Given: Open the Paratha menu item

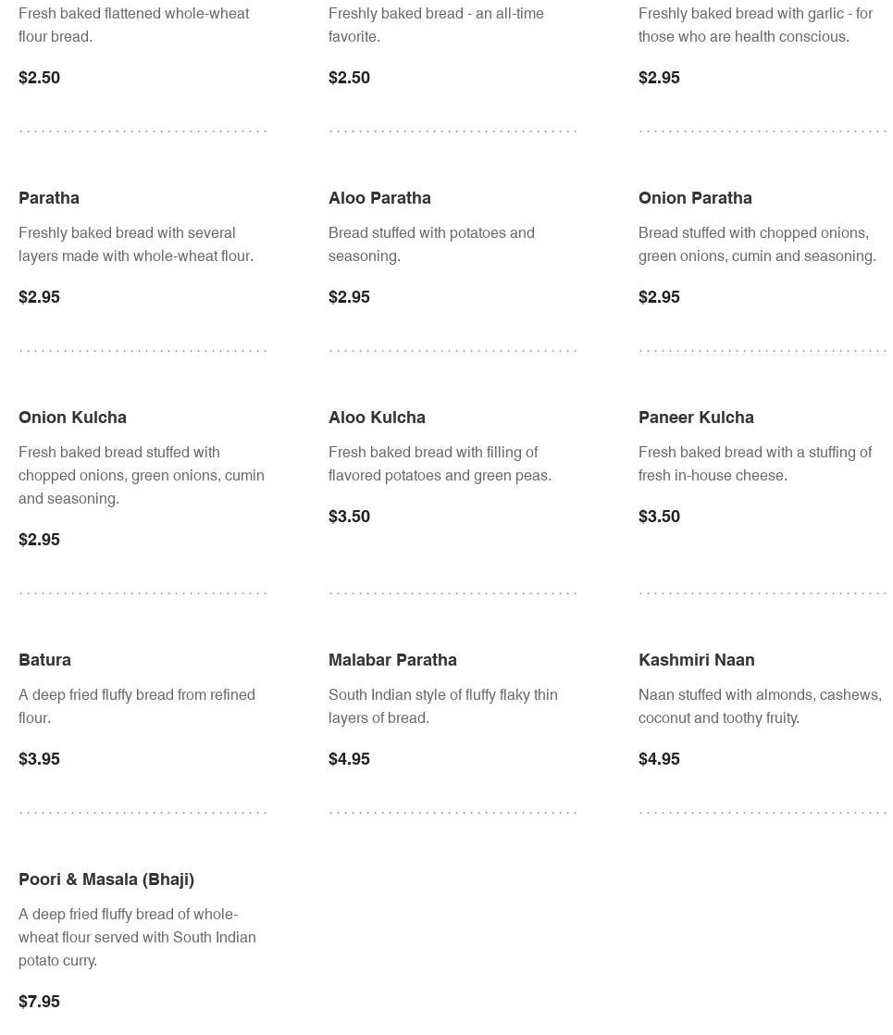Looking at the screenshot, I should click(49, 198).
